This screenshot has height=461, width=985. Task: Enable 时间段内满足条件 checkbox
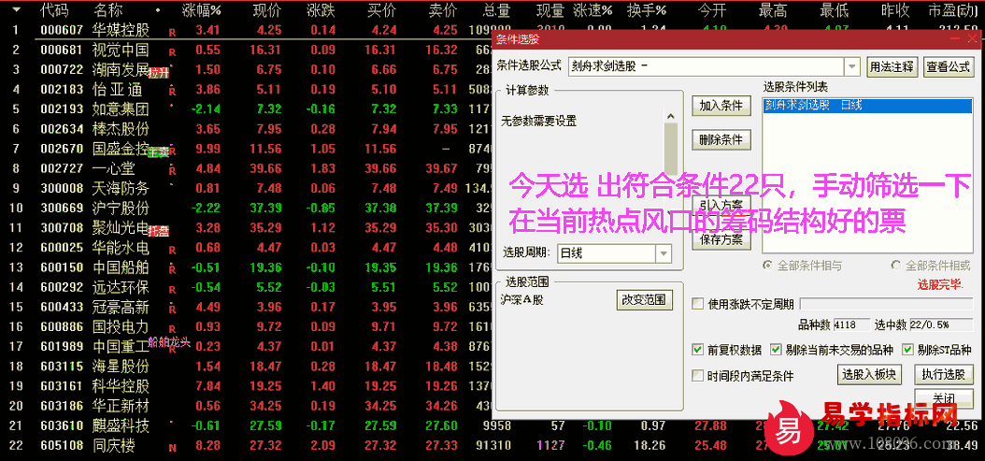click(x=697, y=376)
